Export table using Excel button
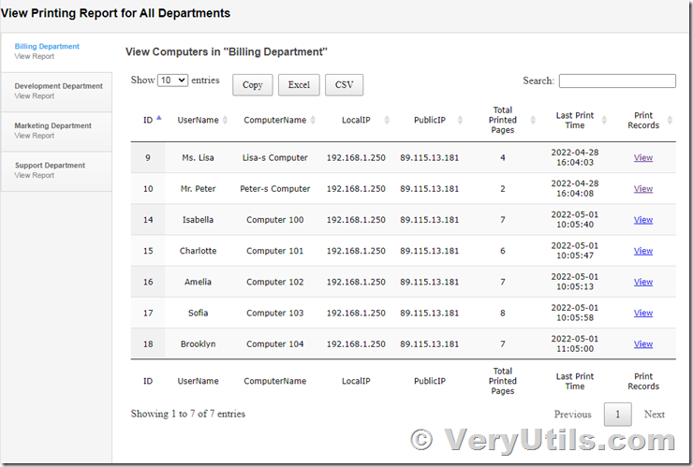 coord(299,85)
